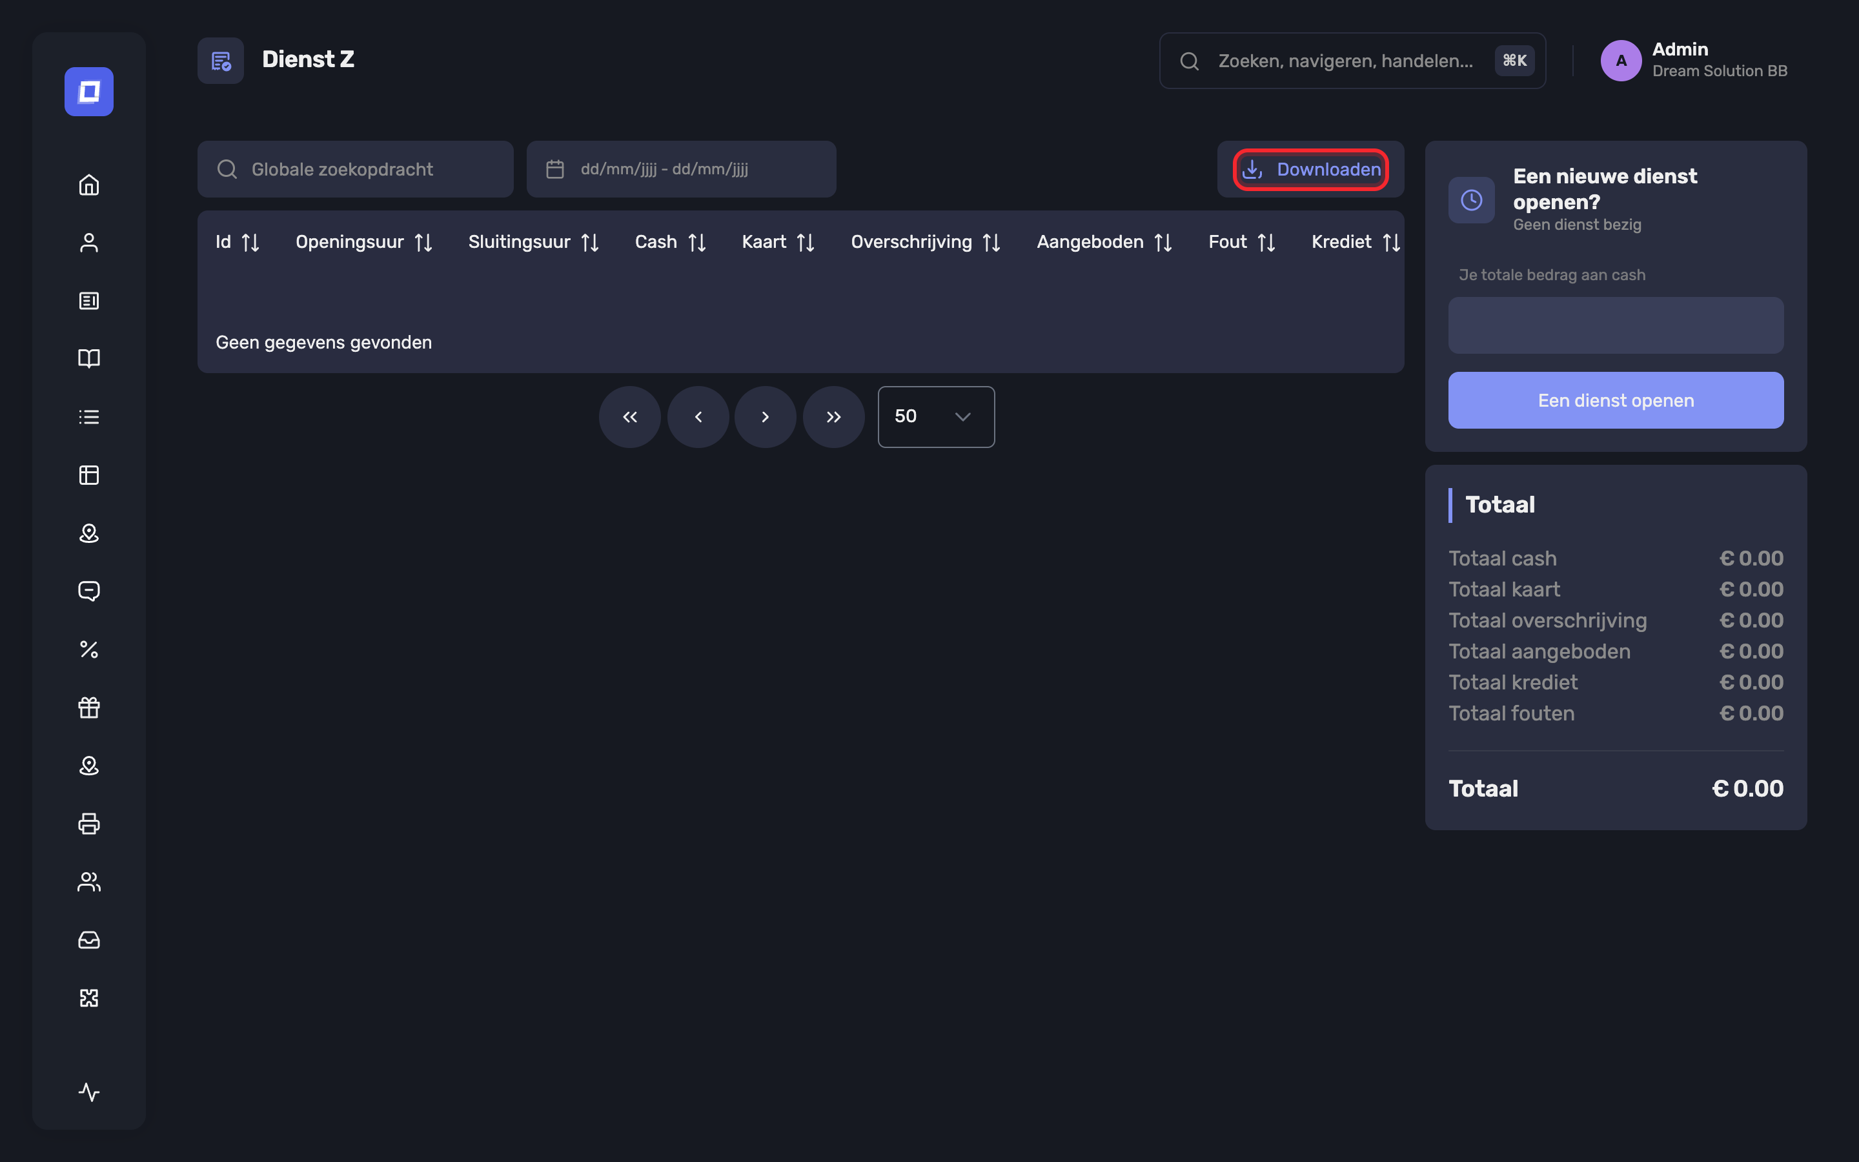Screen dimensions: 1859x1162
Task: Open the Admin user profile menu
Action: click(1694, 60)
